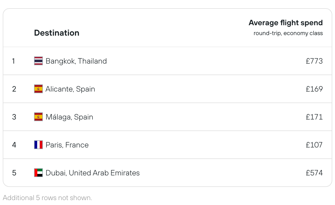Click the rank number 1 cell

pos(13,61)
